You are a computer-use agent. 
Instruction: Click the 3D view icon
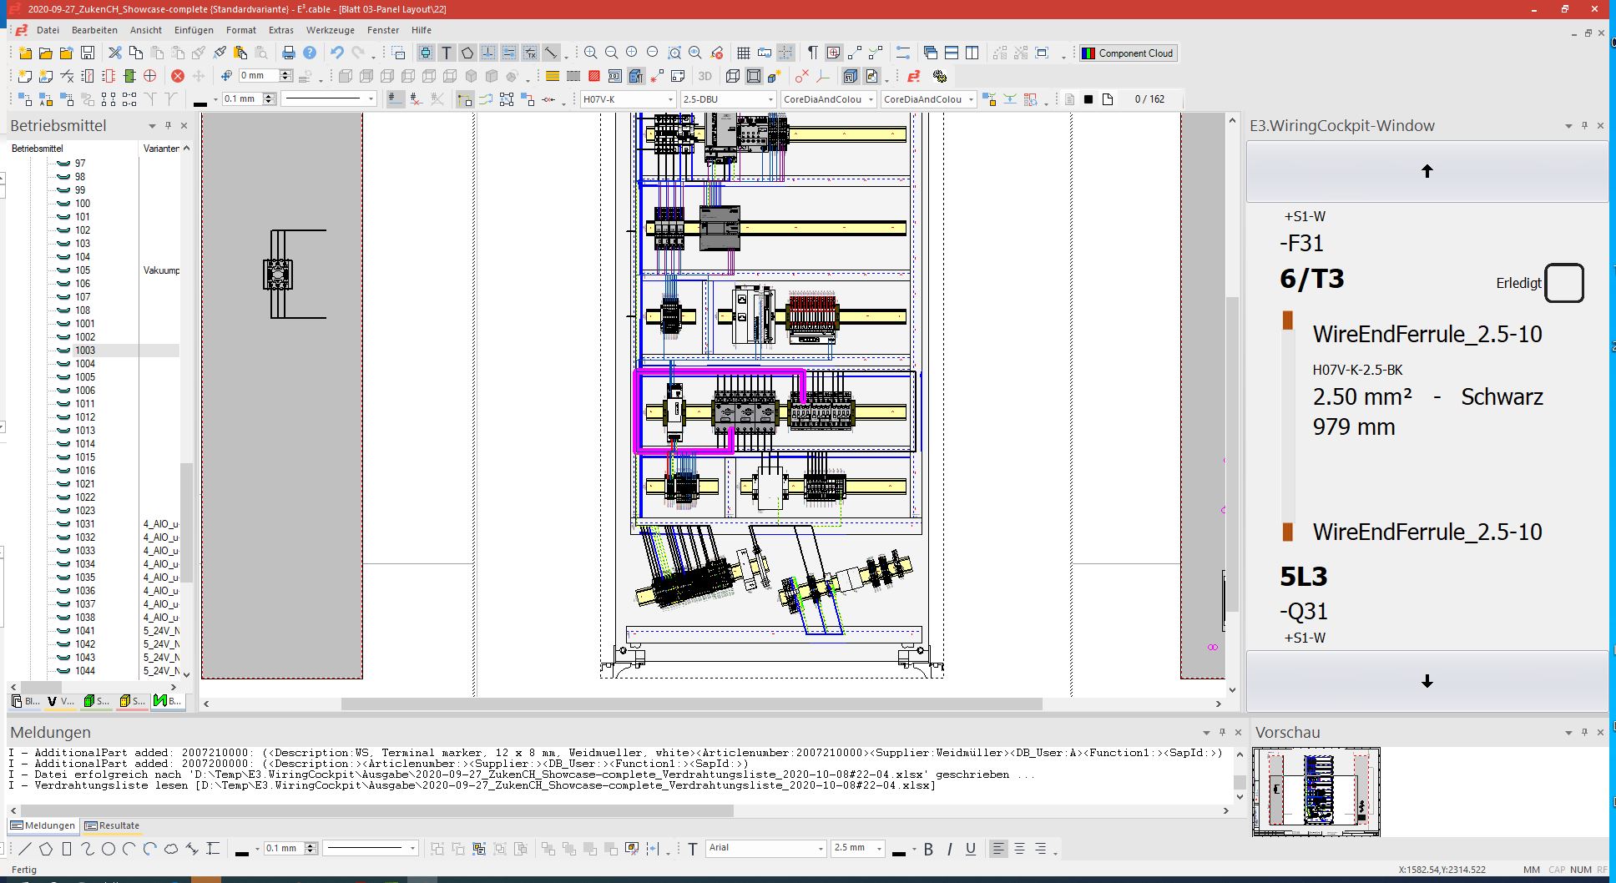[x=705, y=76]
